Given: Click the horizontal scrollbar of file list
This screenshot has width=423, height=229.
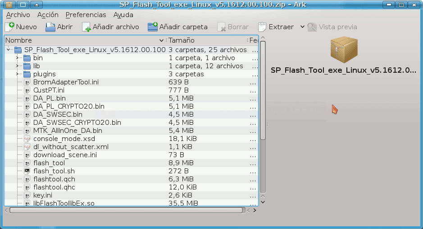Looking at the screenshot, I should (126, 210).
